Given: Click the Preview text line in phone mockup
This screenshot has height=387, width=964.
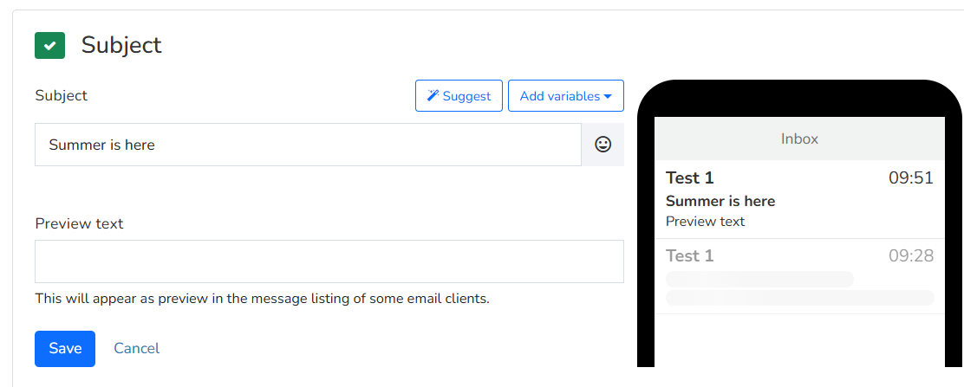Looking at the screenshot, I should pos(705,221).
